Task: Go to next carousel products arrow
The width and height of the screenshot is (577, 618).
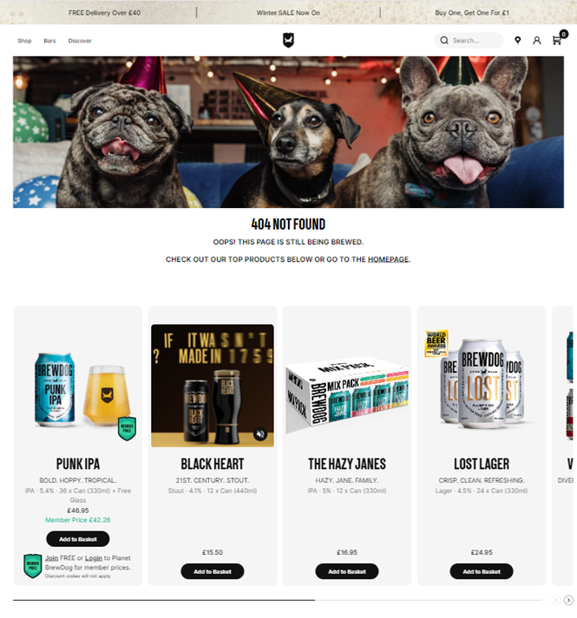Action: 568,600
